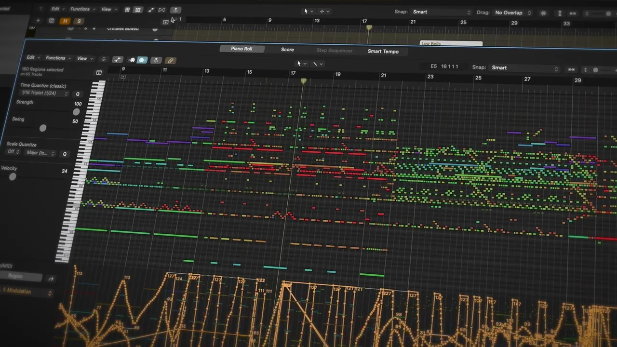Image resolution: width=617 pixels, height=347 pixels.
Task: Open the Piano Roll pointer tool menu
Action: pos(301,64)
